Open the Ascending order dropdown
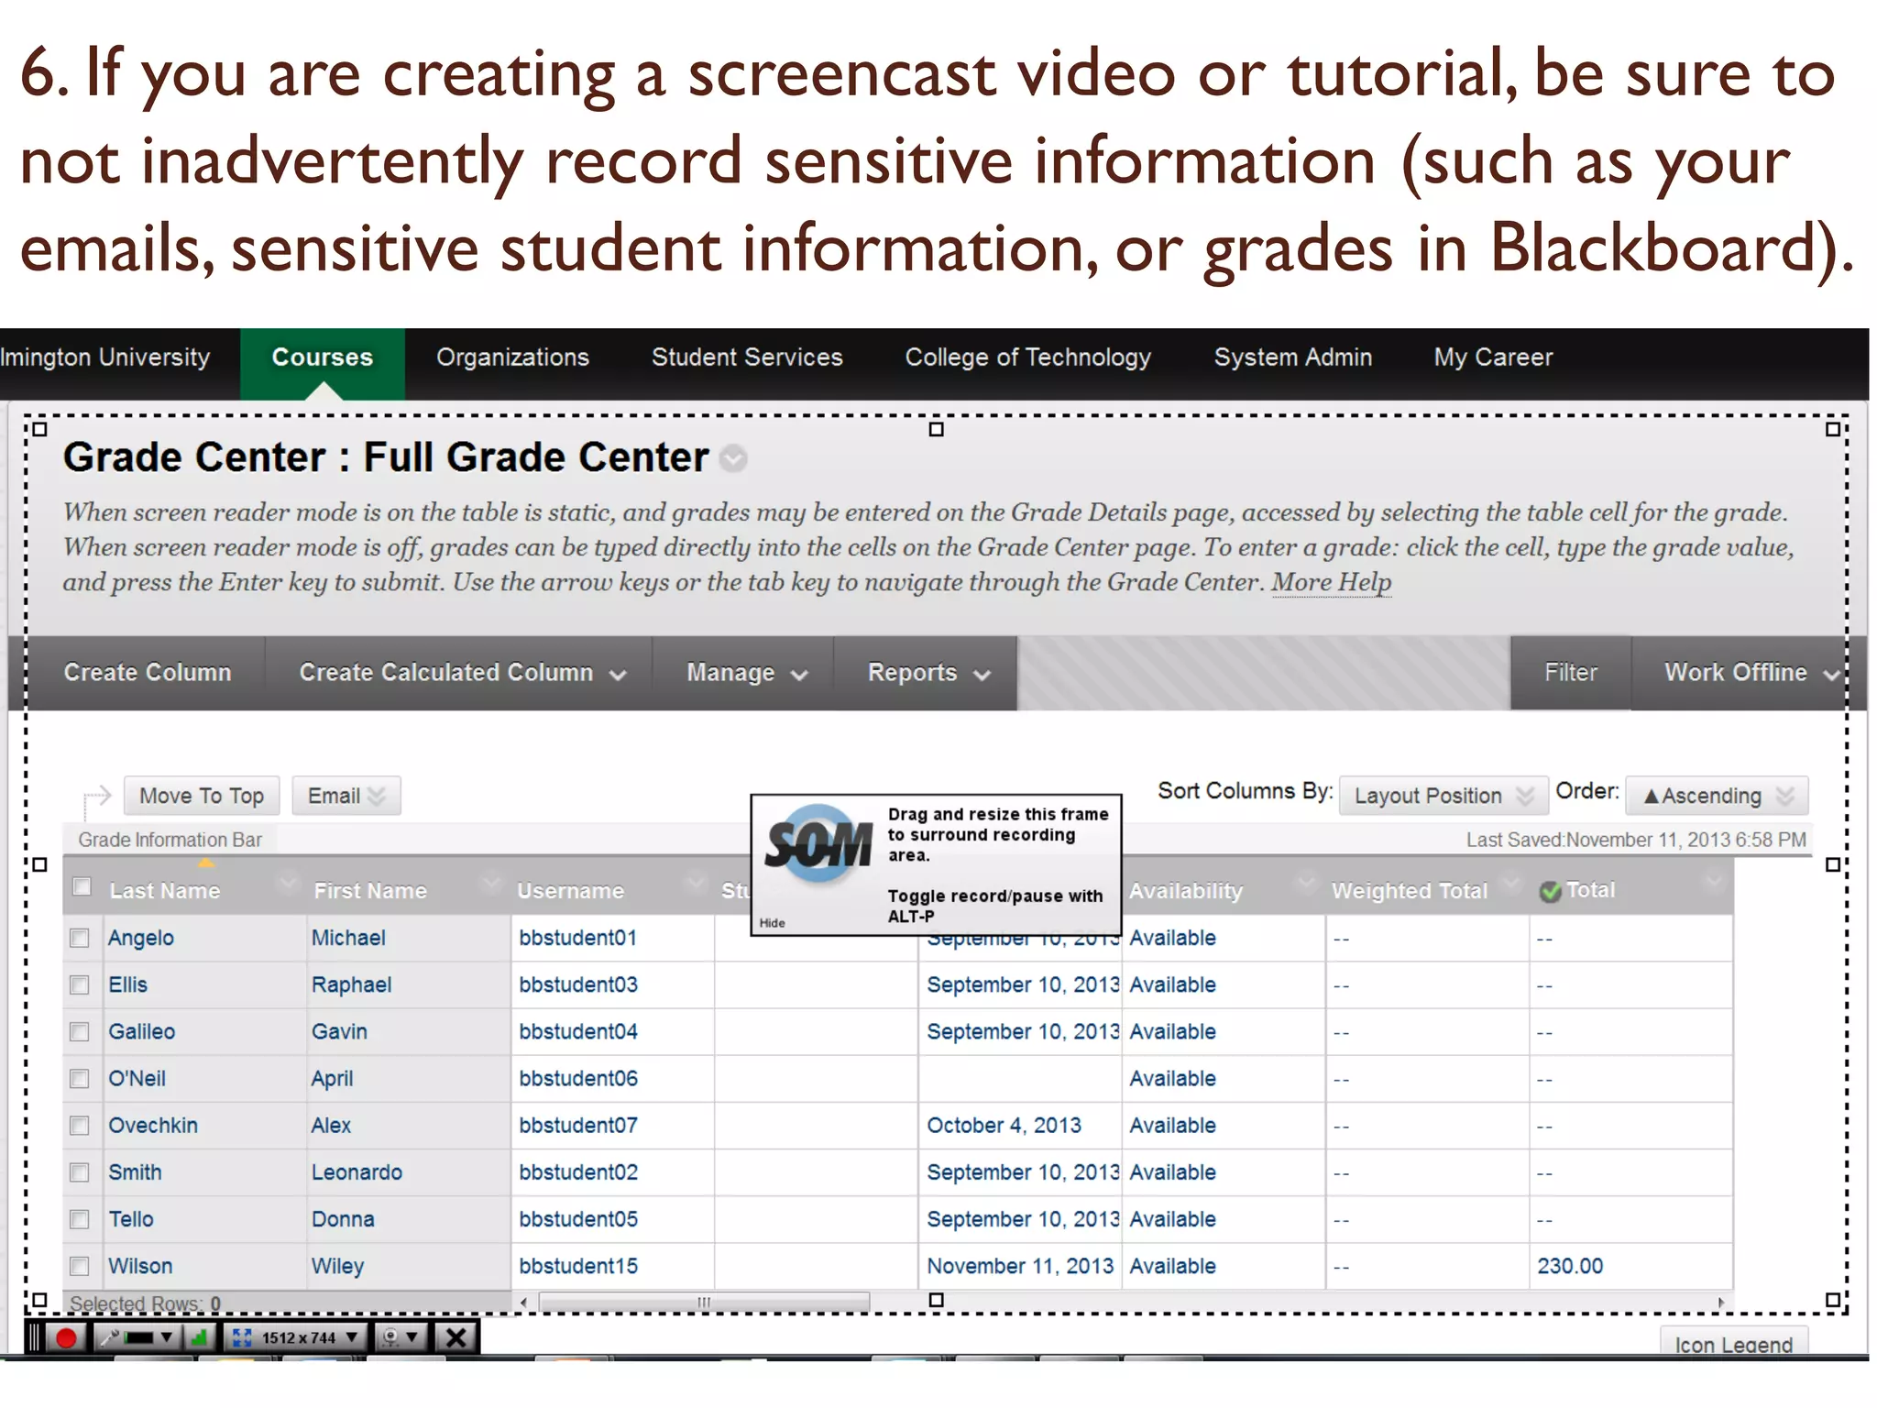The width and height of the screenshot is (1877, 1408). coord(1717,796)
